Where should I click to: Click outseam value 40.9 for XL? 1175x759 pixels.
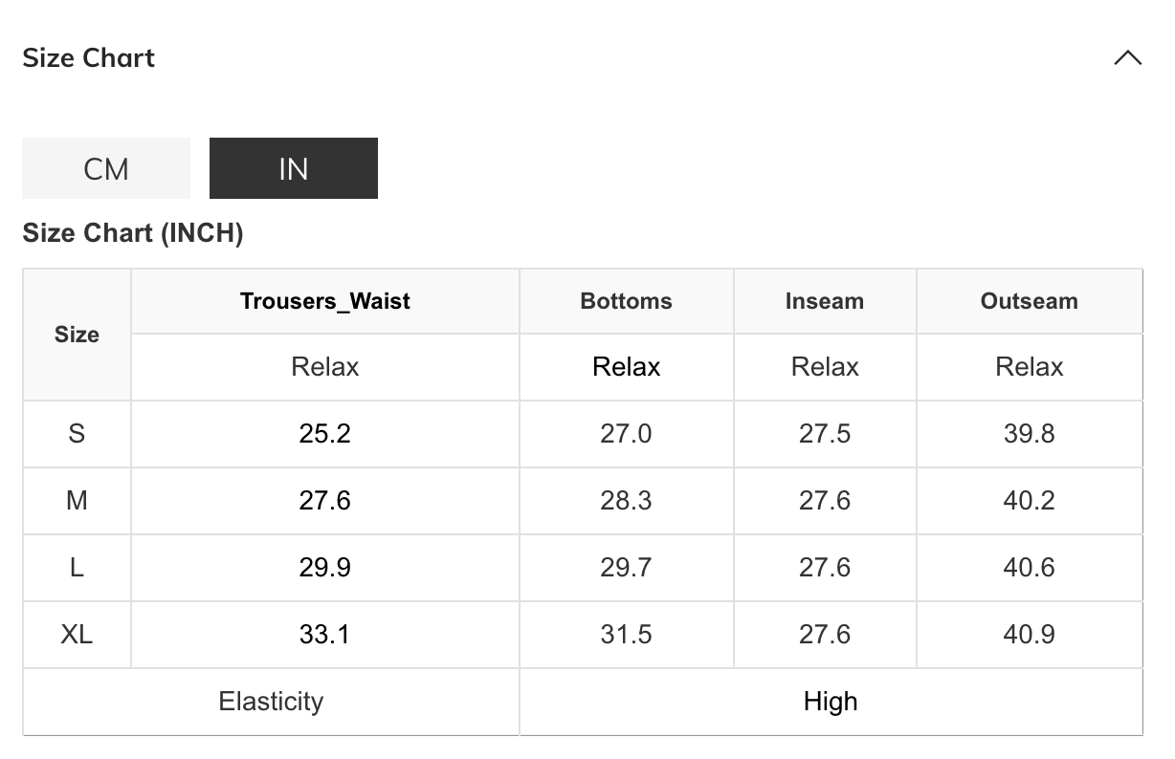(x=1029, y=635)
